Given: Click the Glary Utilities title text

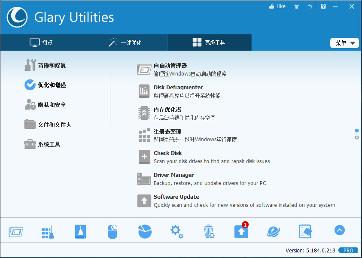Looking at the screenshot, I should click(74, 18).
